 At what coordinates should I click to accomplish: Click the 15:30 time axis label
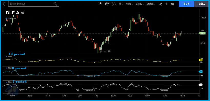tap(182, 96)
